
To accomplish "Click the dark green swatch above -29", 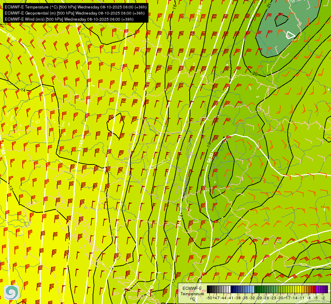I will coord(256,289).
